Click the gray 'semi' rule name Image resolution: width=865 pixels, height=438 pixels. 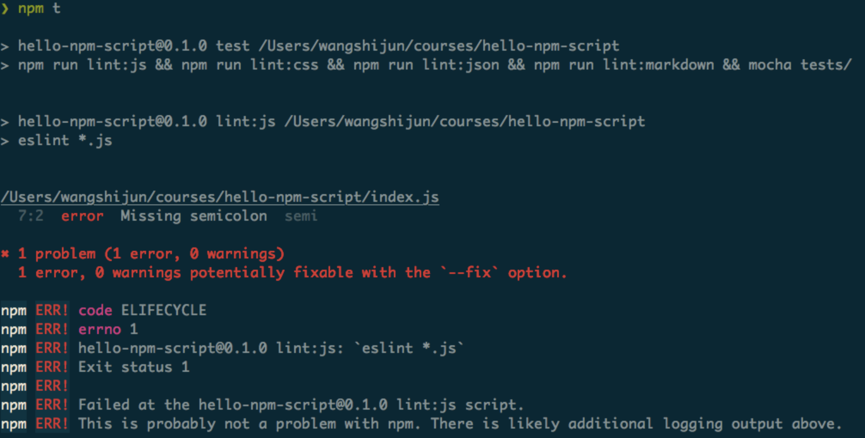pyautogui.click(x=301, y=216)
